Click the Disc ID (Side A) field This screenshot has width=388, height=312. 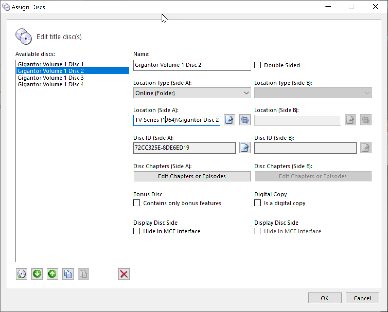tap(184, 148)
